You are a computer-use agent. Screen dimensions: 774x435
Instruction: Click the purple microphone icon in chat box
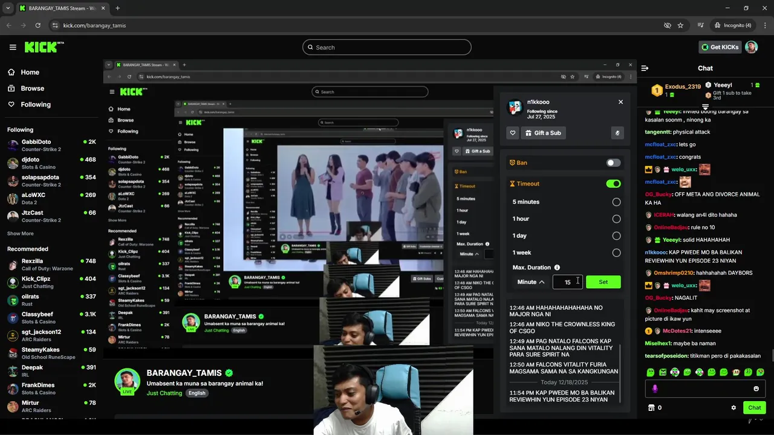point(655,388)
